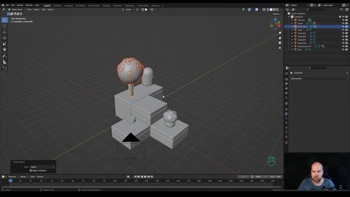Open the Global transform orientation dropdown
Screen dimensions: 350x197
point(128,10)
